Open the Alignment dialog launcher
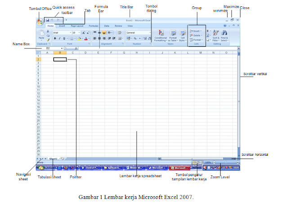 coord(123,44)
